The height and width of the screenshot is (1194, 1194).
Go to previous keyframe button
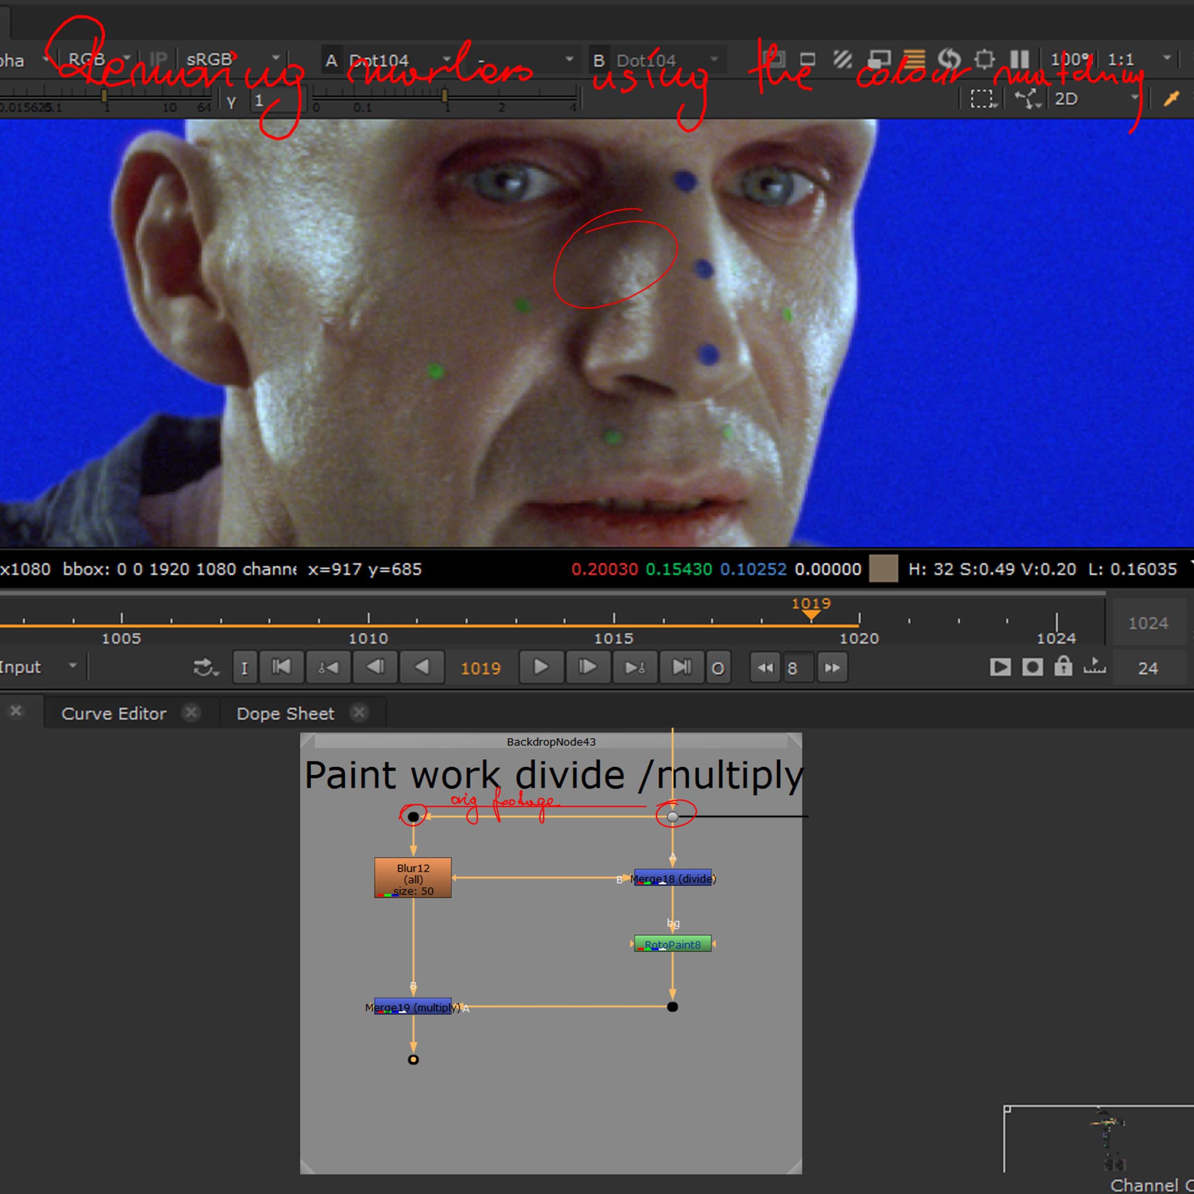pyautogui.click(x=328, y=667)
